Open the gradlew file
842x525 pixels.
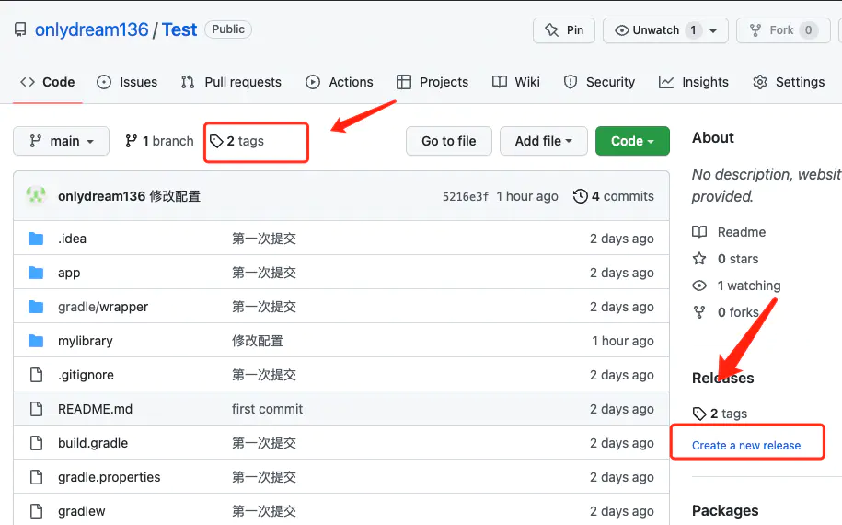pos(82,511)
